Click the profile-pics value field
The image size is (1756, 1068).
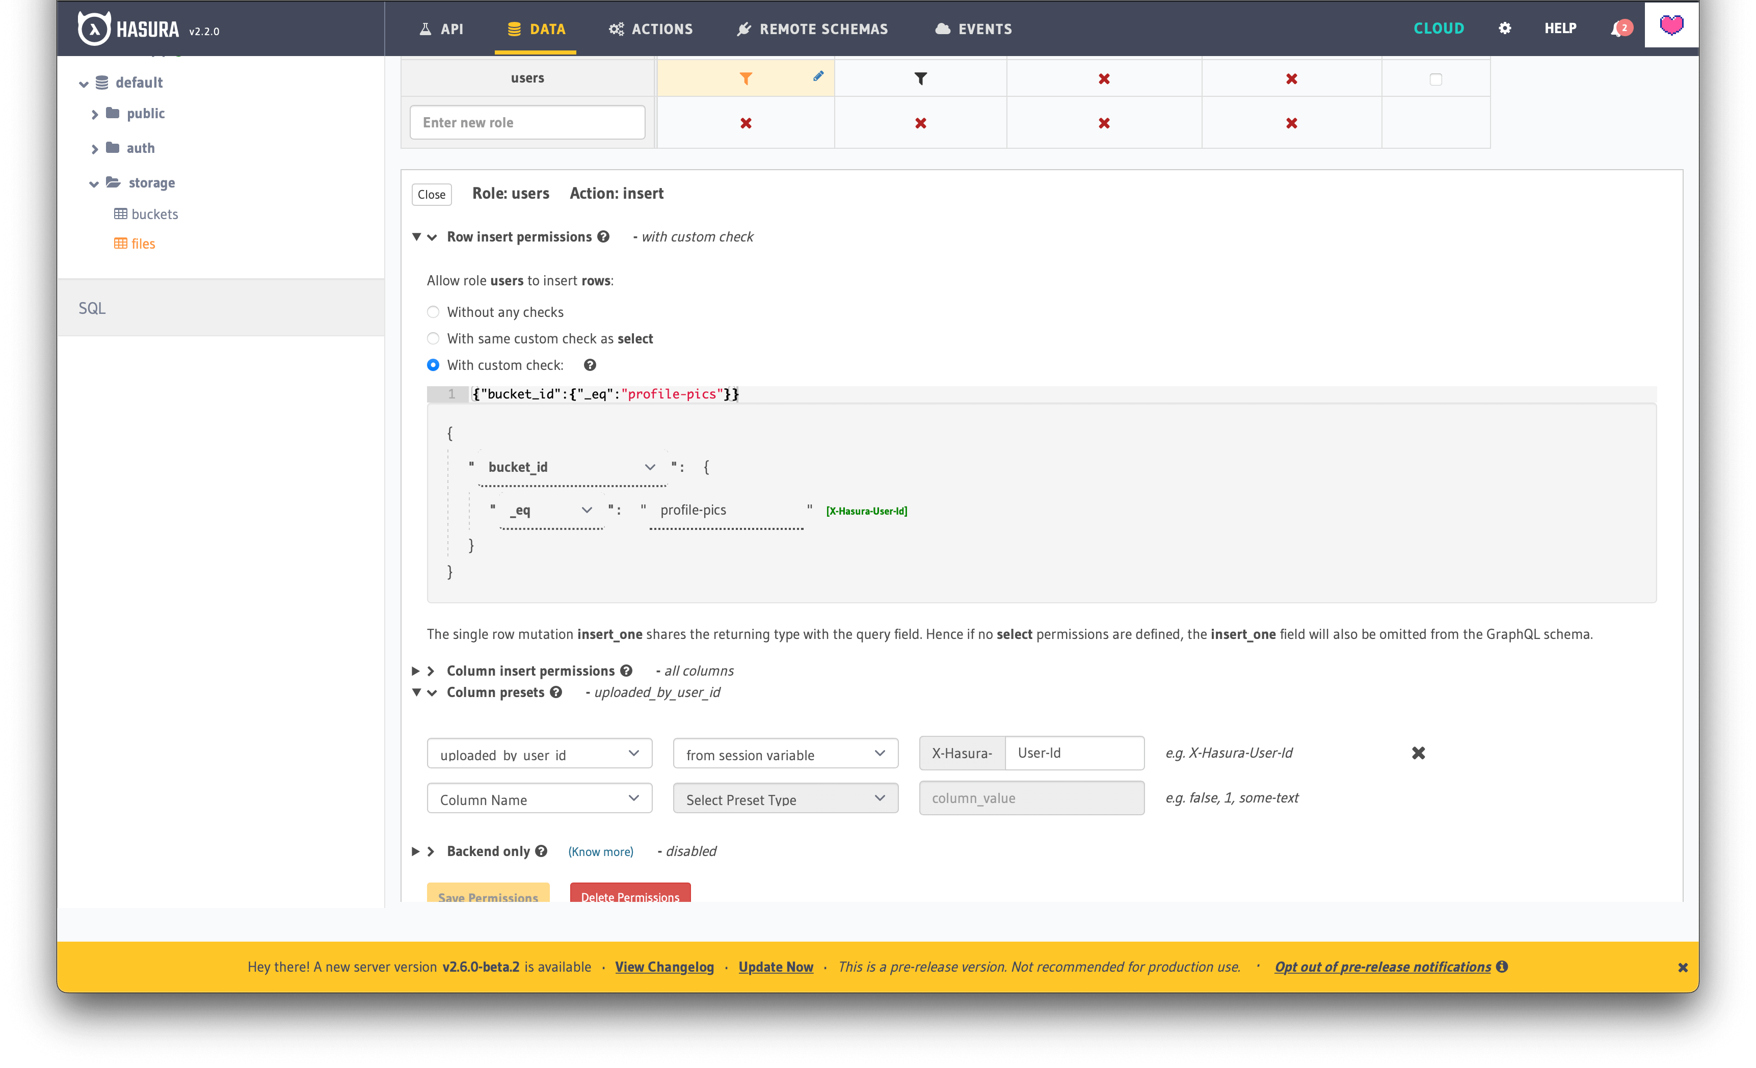pyautogui.click(x=726, y=510)
